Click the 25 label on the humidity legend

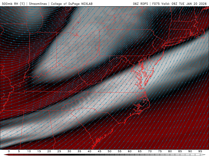click(x=59, y=151)
